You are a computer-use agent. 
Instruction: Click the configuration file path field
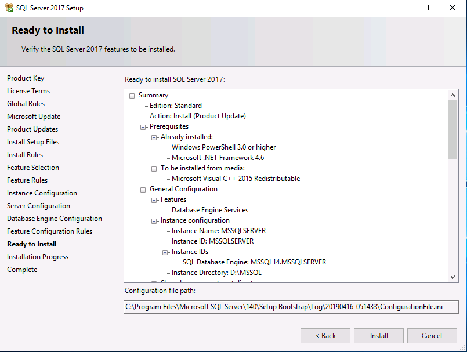click(291, 307)
